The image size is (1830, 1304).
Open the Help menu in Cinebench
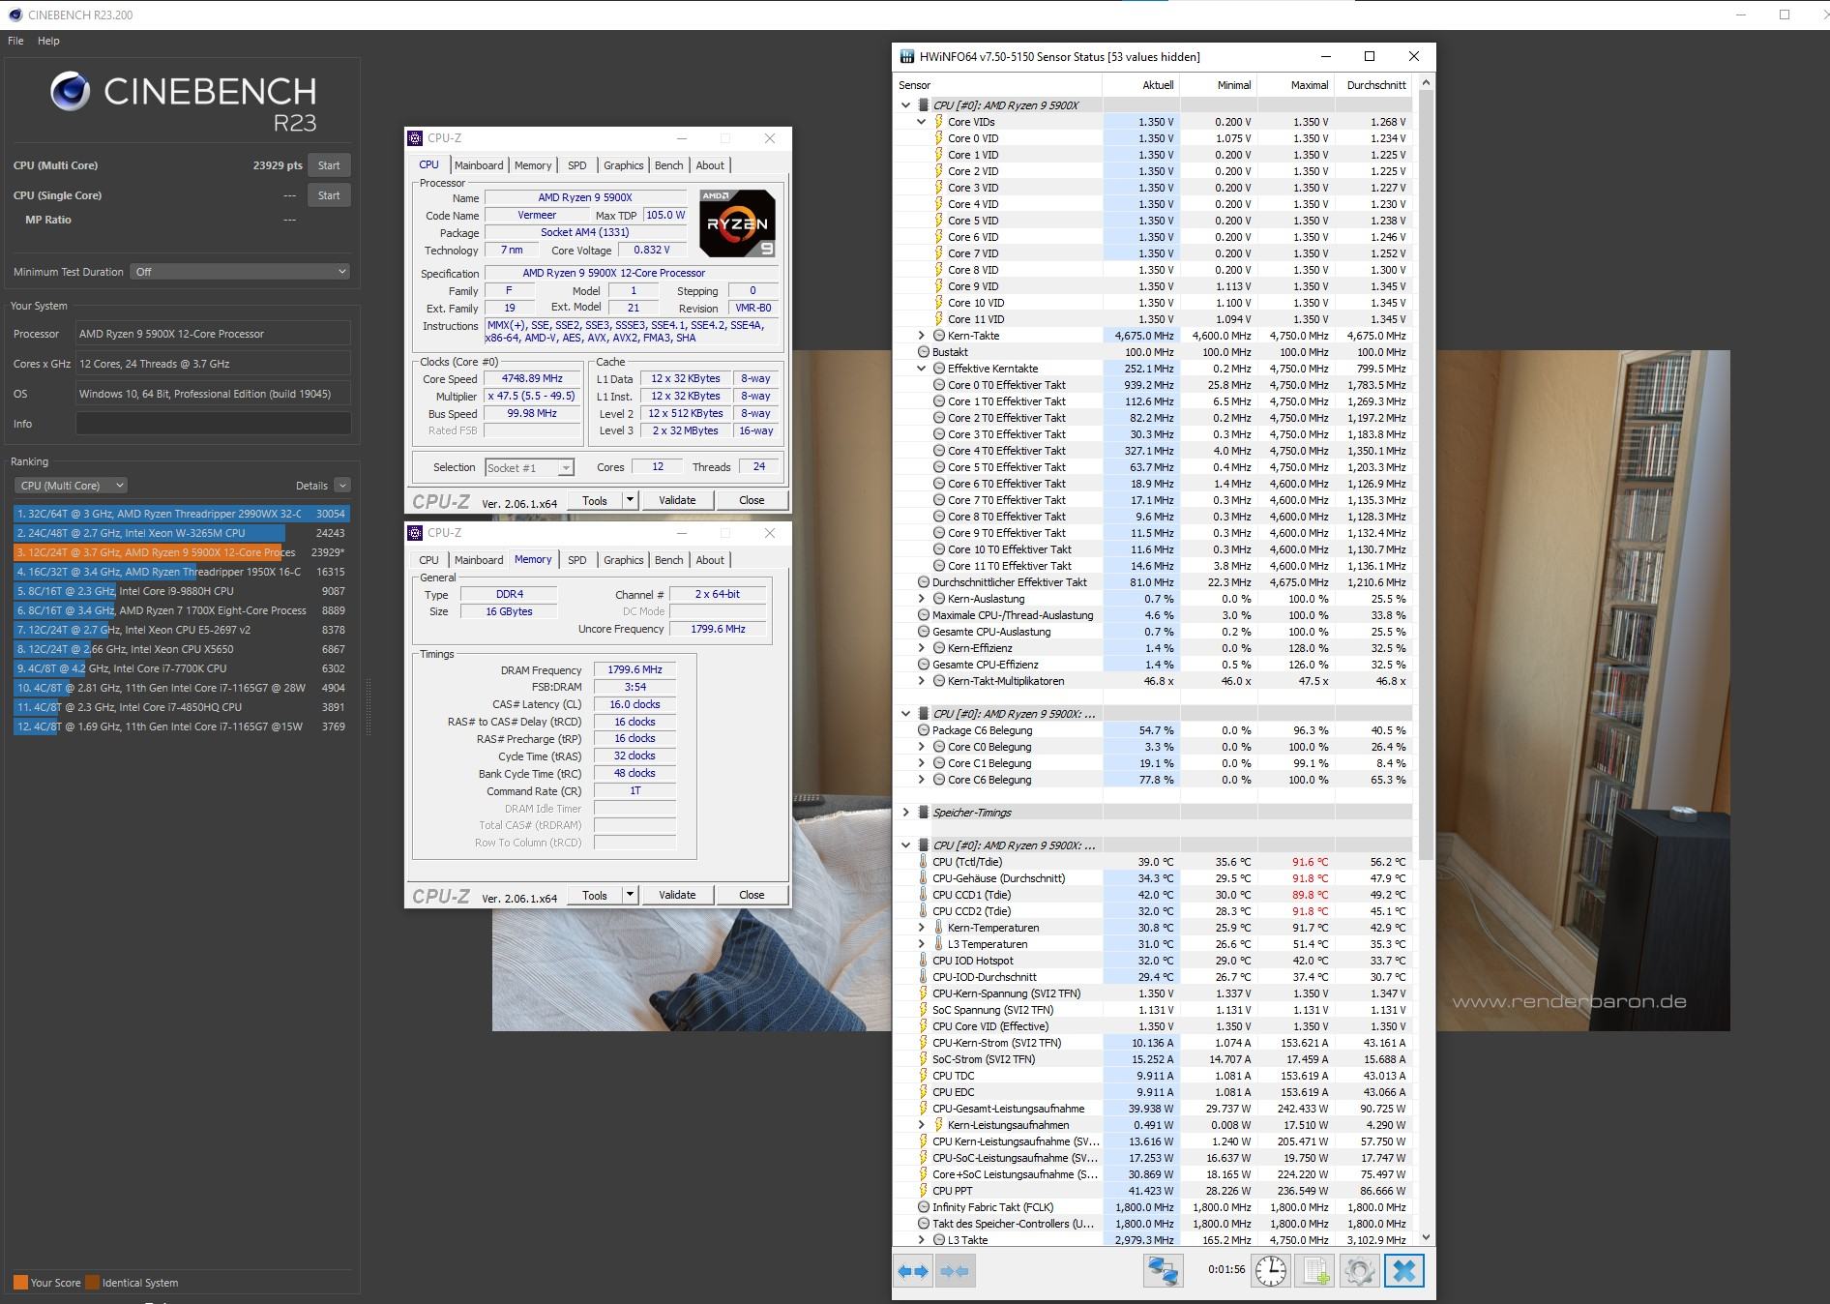tap(48, 41)
